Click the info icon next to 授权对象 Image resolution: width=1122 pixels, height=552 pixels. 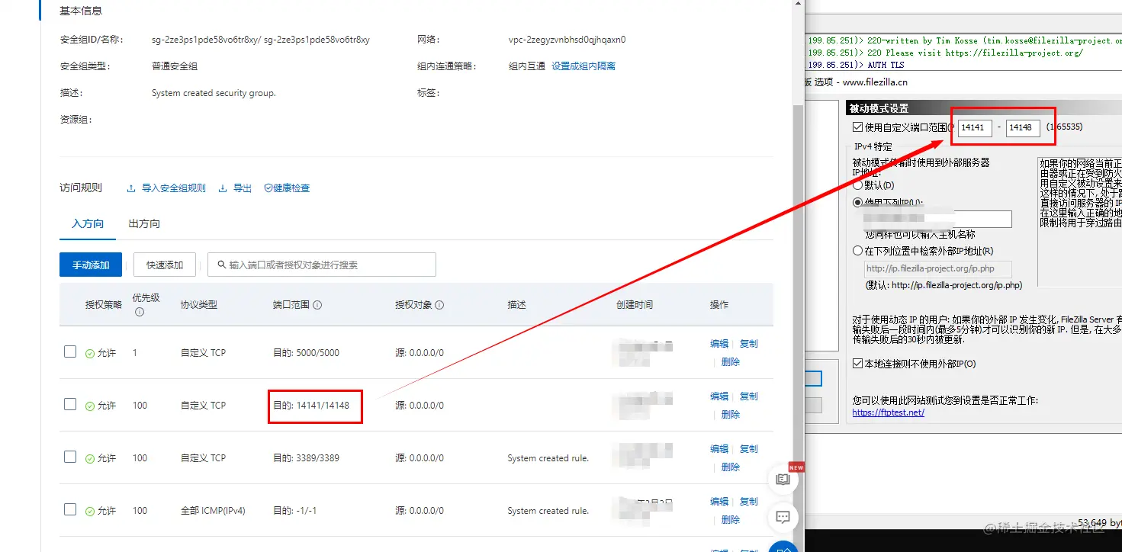(439, 305)
